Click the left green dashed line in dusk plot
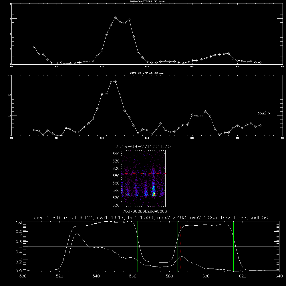The height and width of the screenshot is (286, 286). click(91, 105)
